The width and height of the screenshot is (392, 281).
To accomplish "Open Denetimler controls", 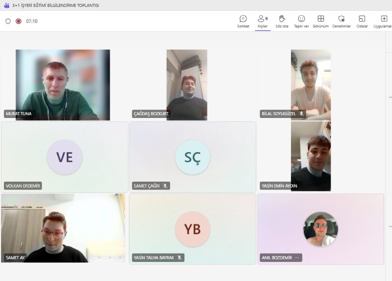I will pos(341,21).
